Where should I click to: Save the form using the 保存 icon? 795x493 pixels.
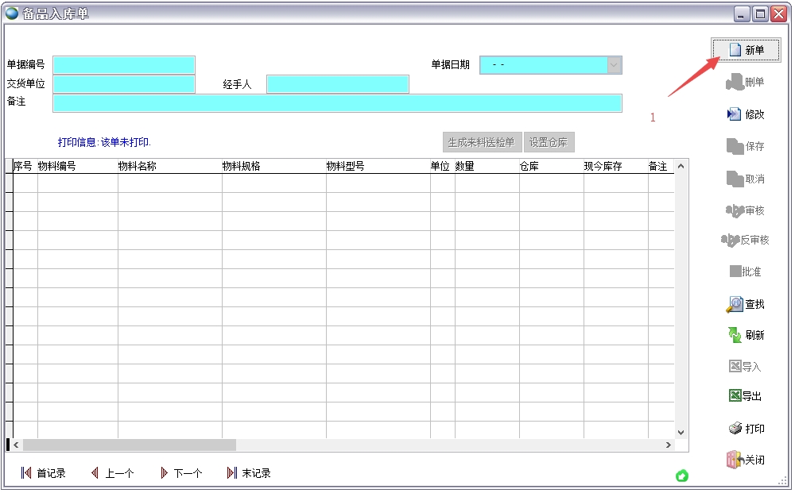tap(746, 145)
